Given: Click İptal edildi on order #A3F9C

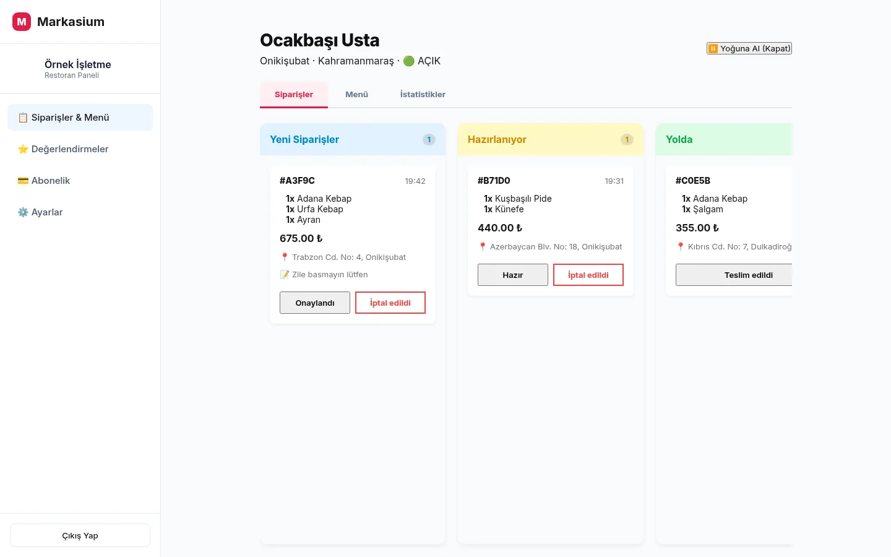Looking at the screenshot, I should [x=390, y=303].
